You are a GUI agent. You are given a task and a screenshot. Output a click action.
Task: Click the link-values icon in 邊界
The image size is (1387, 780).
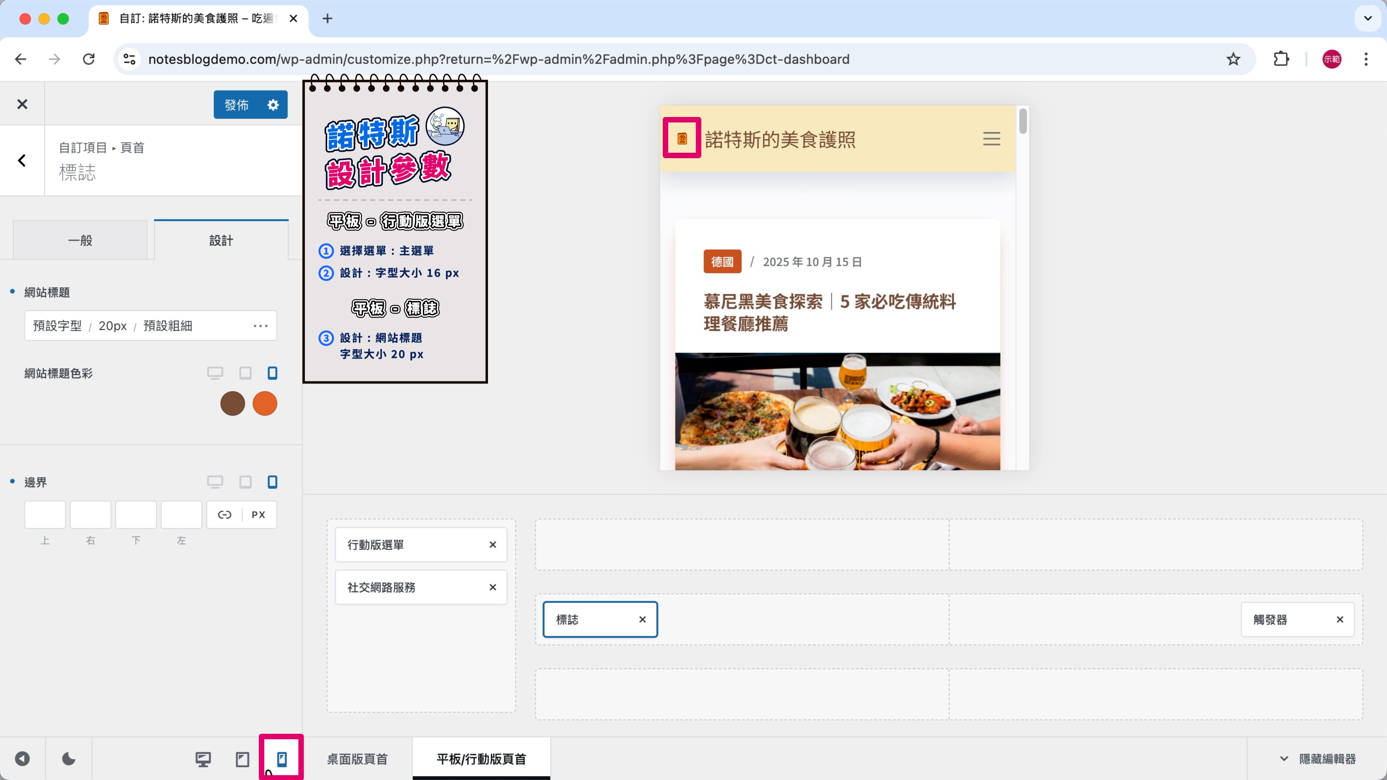(x=225, y=515)
